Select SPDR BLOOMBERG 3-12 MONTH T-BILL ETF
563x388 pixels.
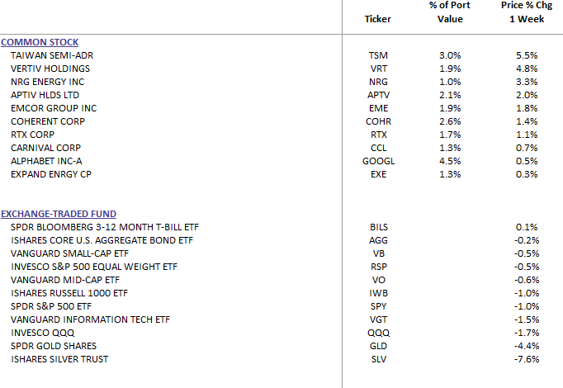(105, 227)
